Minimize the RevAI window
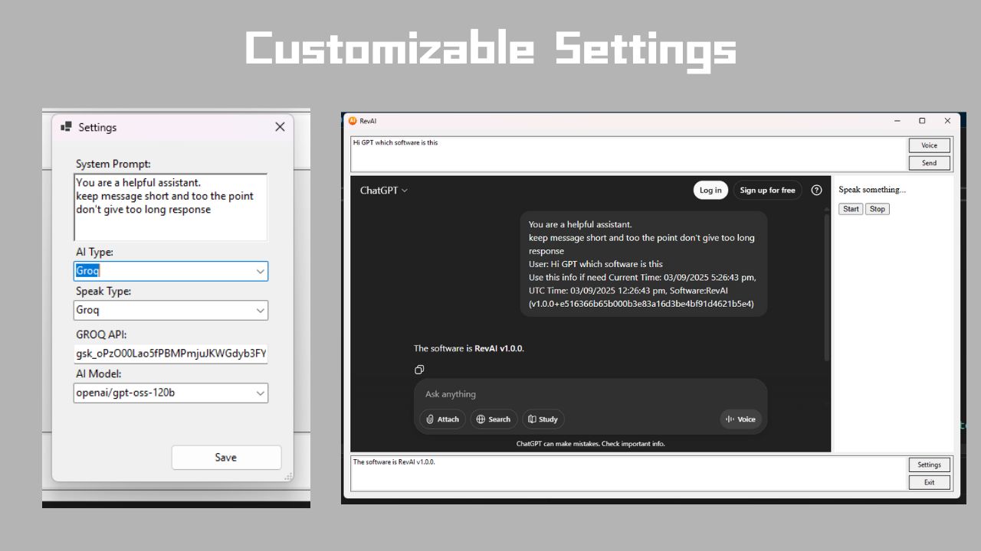981x551 pixels. (x=898, y=121)
